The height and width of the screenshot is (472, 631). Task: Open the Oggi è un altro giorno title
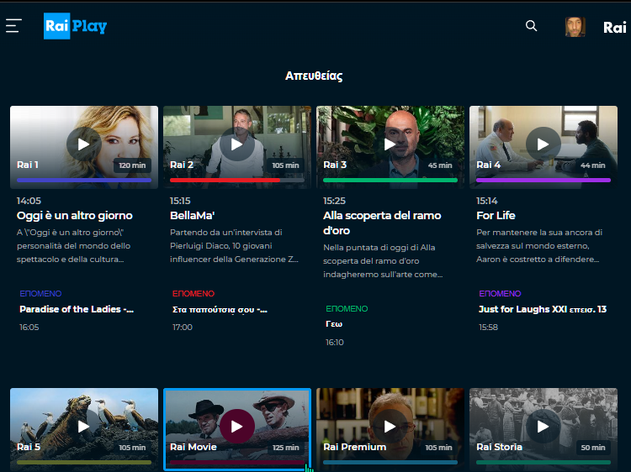coord(74,216)
